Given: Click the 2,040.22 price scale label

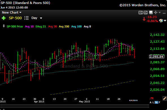Looking at the screenshot, I should (x=157, y=83).
